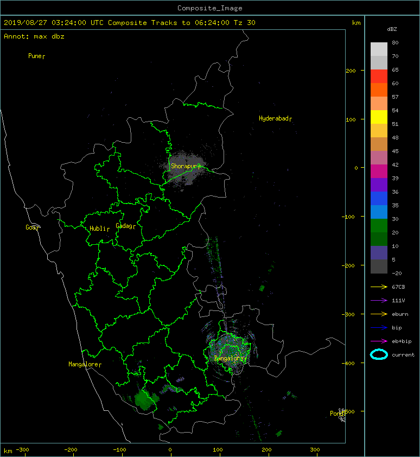420x457 pixels.
Task: Click the magenta eb+bip arrow legend icon
Action: coord(379,341)
